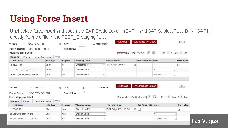This screenshot has height=128, width=228.
Task: Open Personalize link in Row 2 grid
Action: click(123, 97)
